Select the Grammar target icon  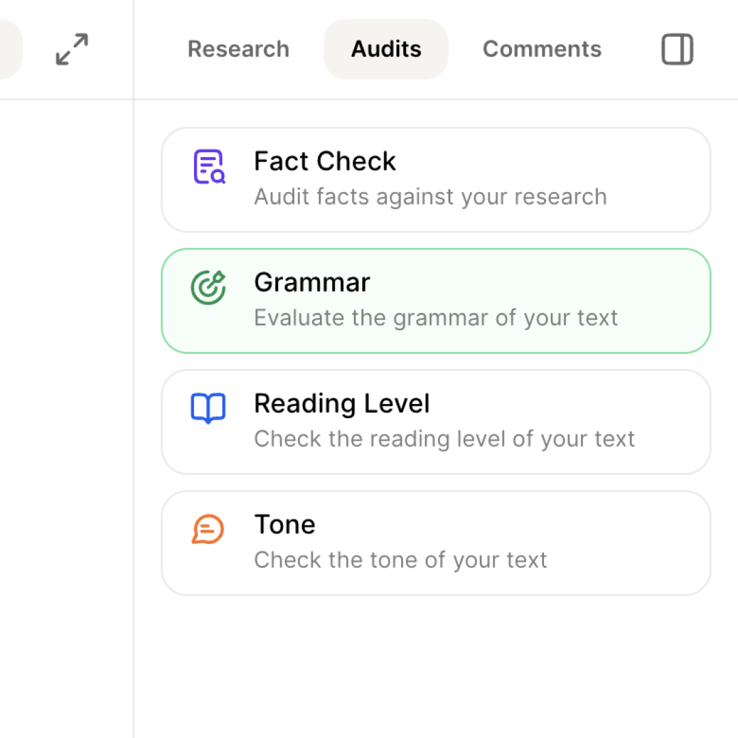tap(208, 286)
